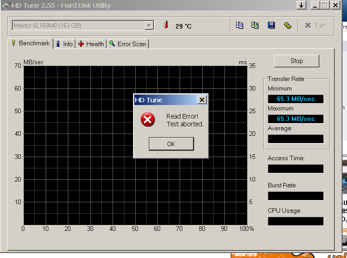The height and width of the screenshot is (258, 347).
Task: Click the CPU Usage value field
Action: pyautogui.click(x=296, y=221)
